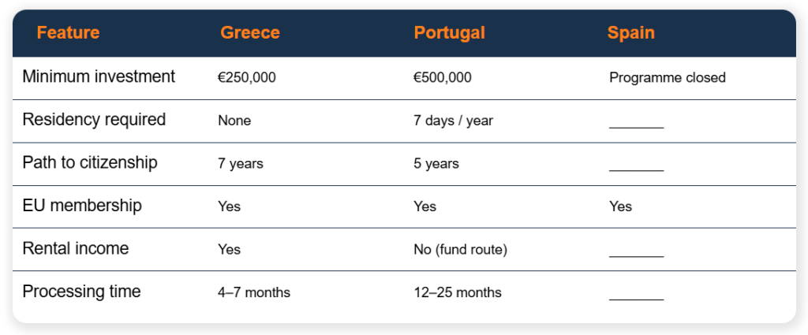
Task: Click the €500,000 cell for Portugal
Action: coord(442,78)
